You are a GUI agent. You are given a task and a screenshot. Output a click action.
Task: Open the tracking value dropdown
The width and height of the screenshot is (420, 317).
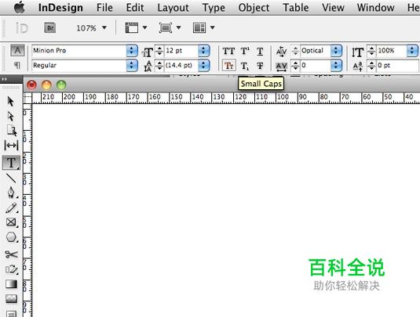pyautogui.click(x=336, y=65)
